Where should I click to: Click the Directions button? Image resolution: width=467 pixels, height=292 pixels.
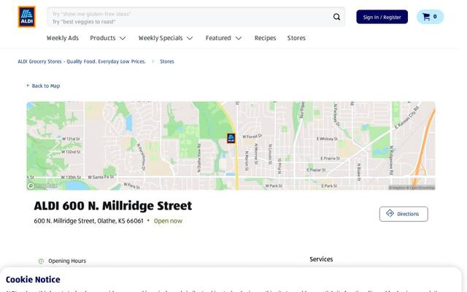point(404,214)
